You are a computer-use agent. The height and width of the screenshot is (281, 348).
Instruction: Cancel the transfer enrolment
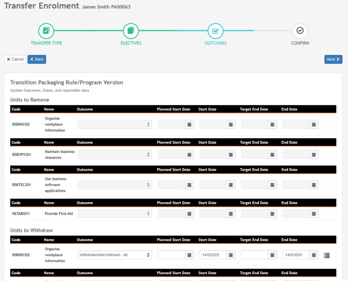(x=15, y=59)
